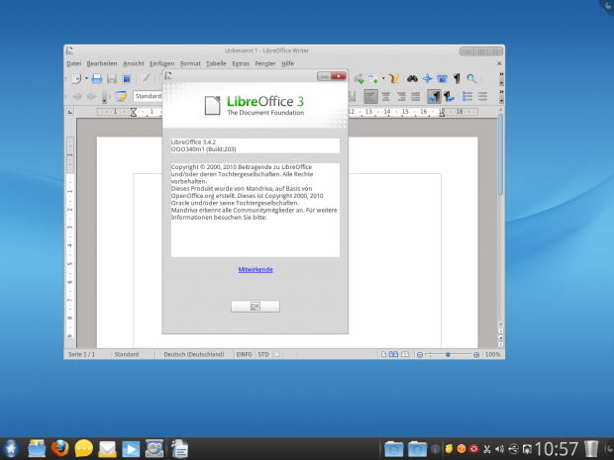Click the blue document export icon
Screen dimensions: 614x460
[127, 78]
